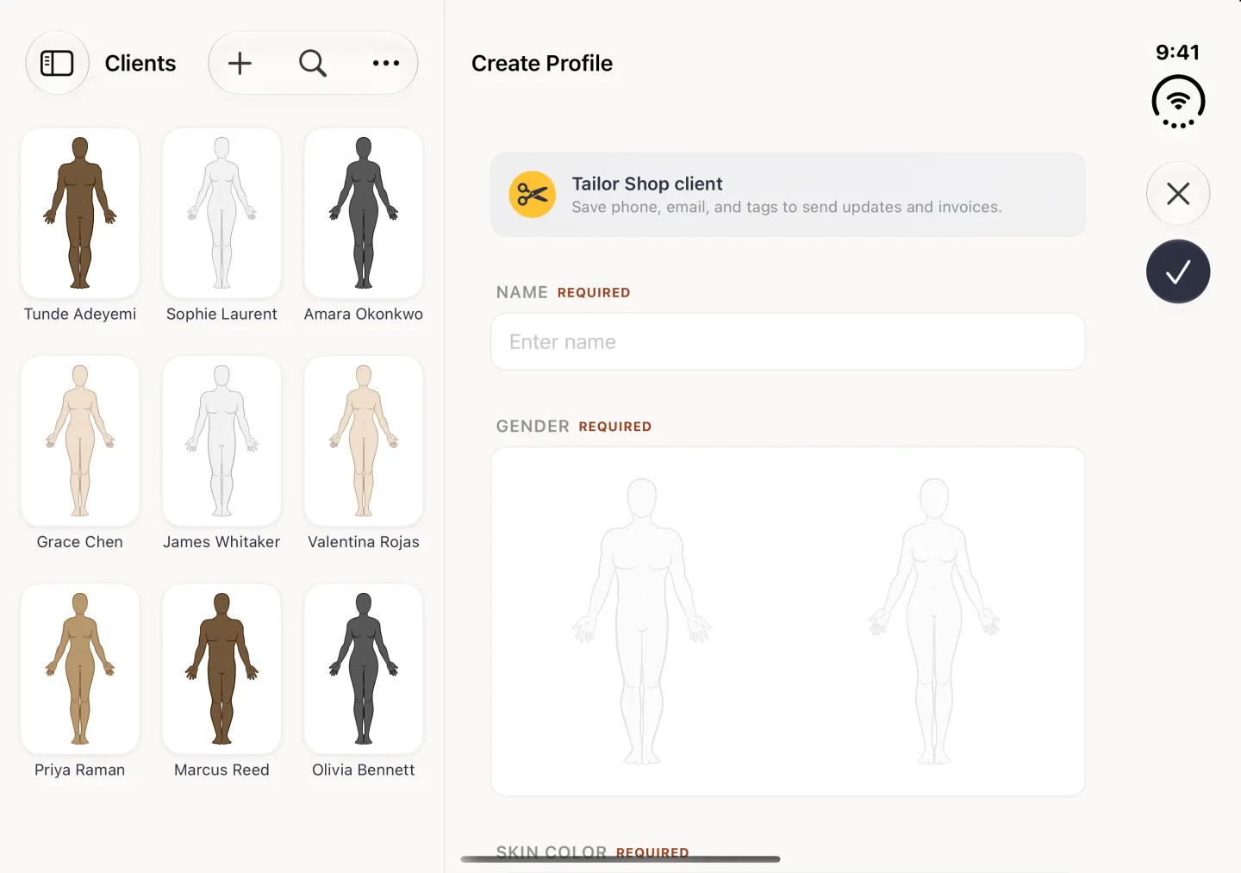Tap the Wi-Fi status icon

tap(1178, 102)
